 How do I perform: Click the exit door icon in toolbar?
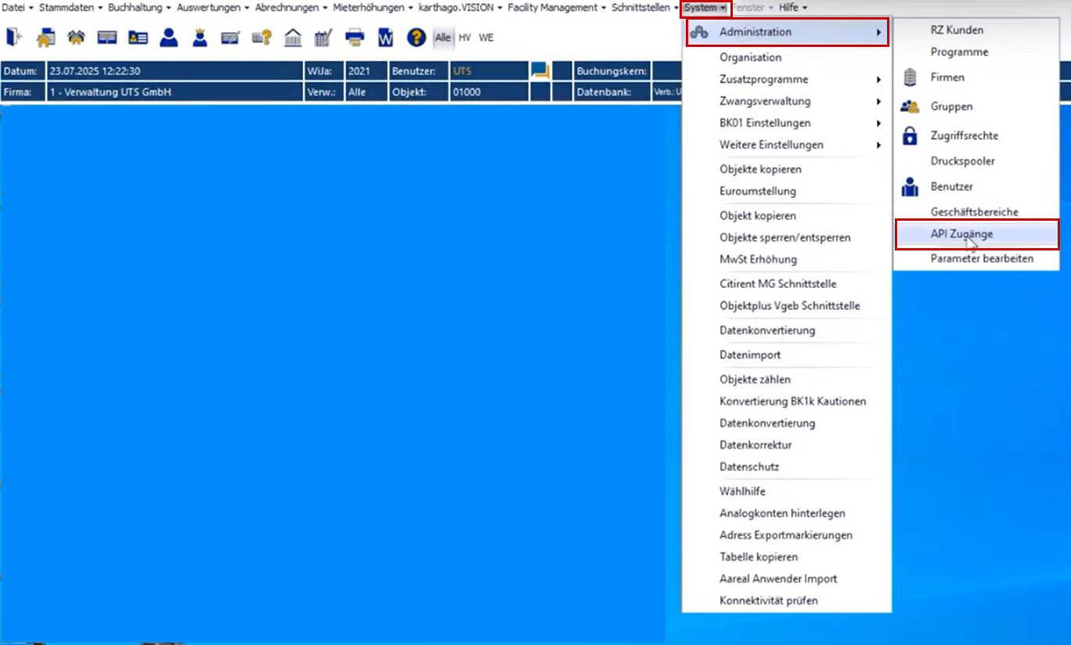pyautogui.click(x=14, y=37)
